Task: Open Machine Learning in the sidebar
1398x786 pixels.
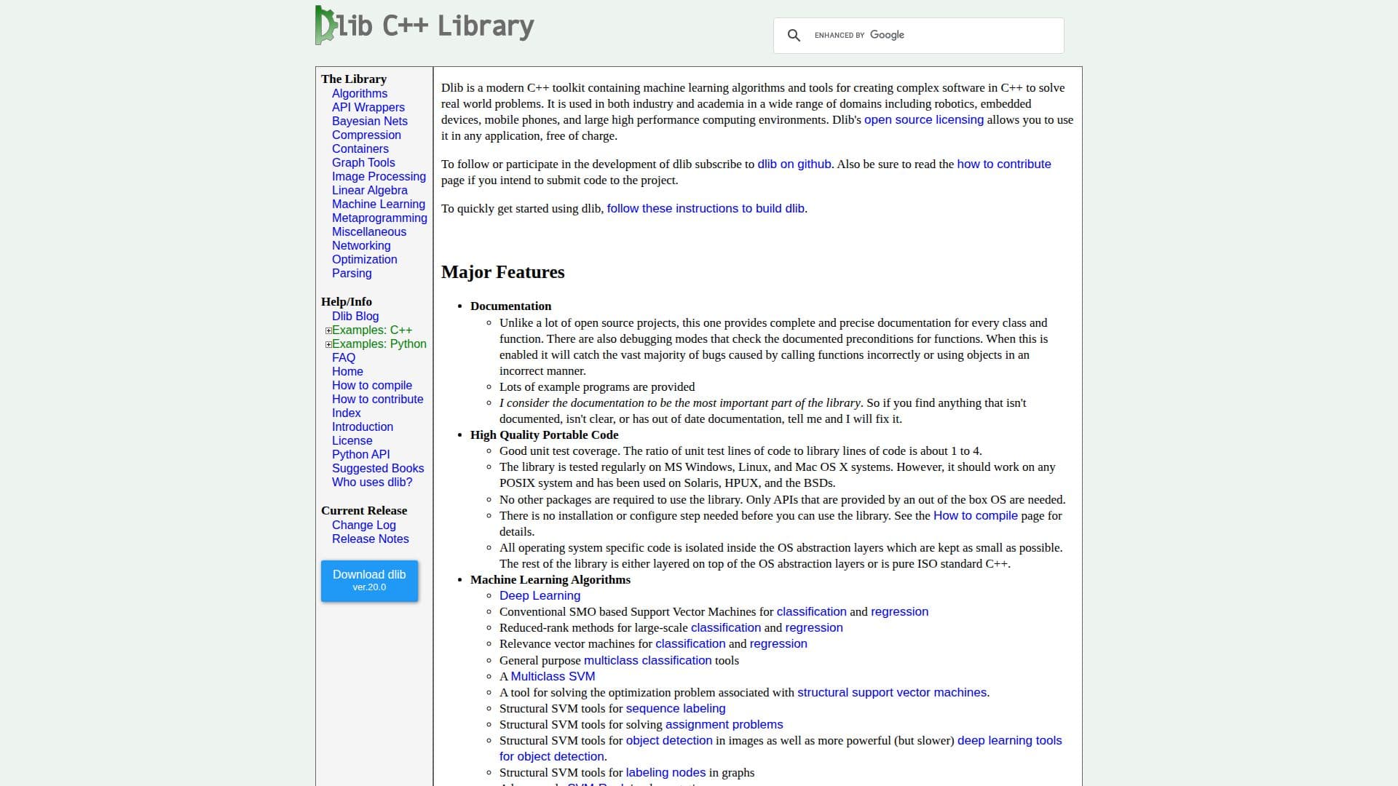Action: click(379, 204)
